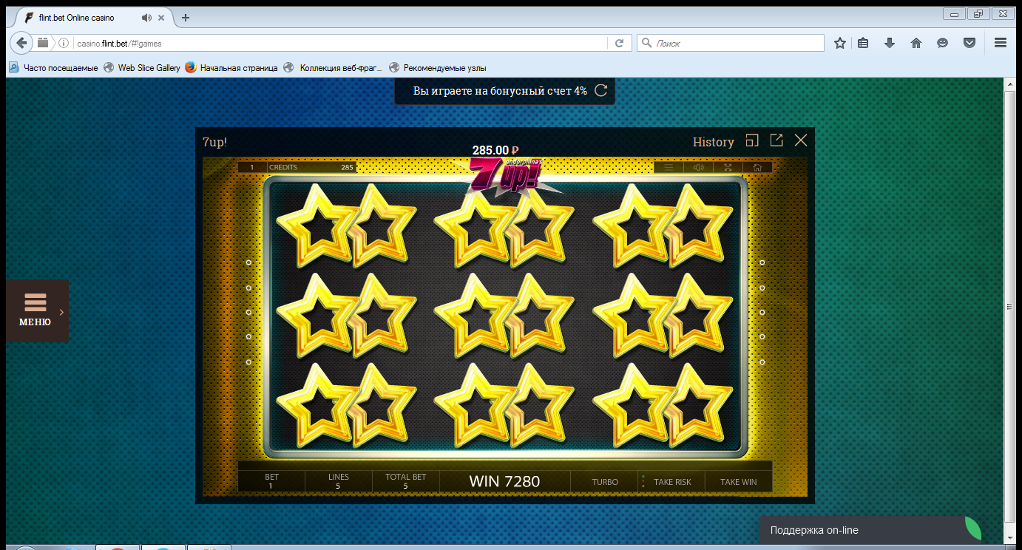
Task: Refresh the bonus account banner
Action: point(601,90)
